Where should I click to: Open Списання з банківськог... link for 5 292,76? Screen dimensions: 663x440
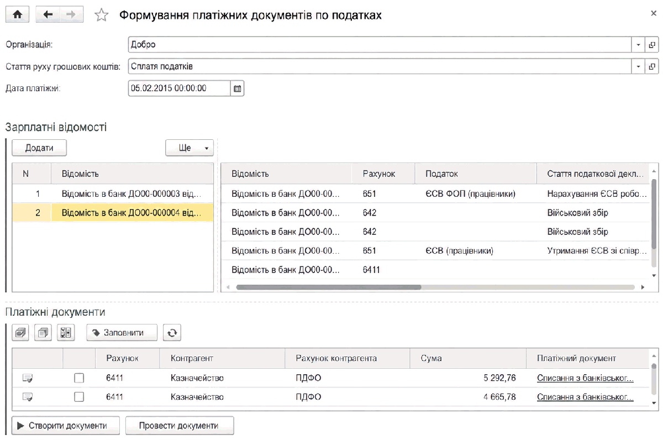[x=585, y=378]
